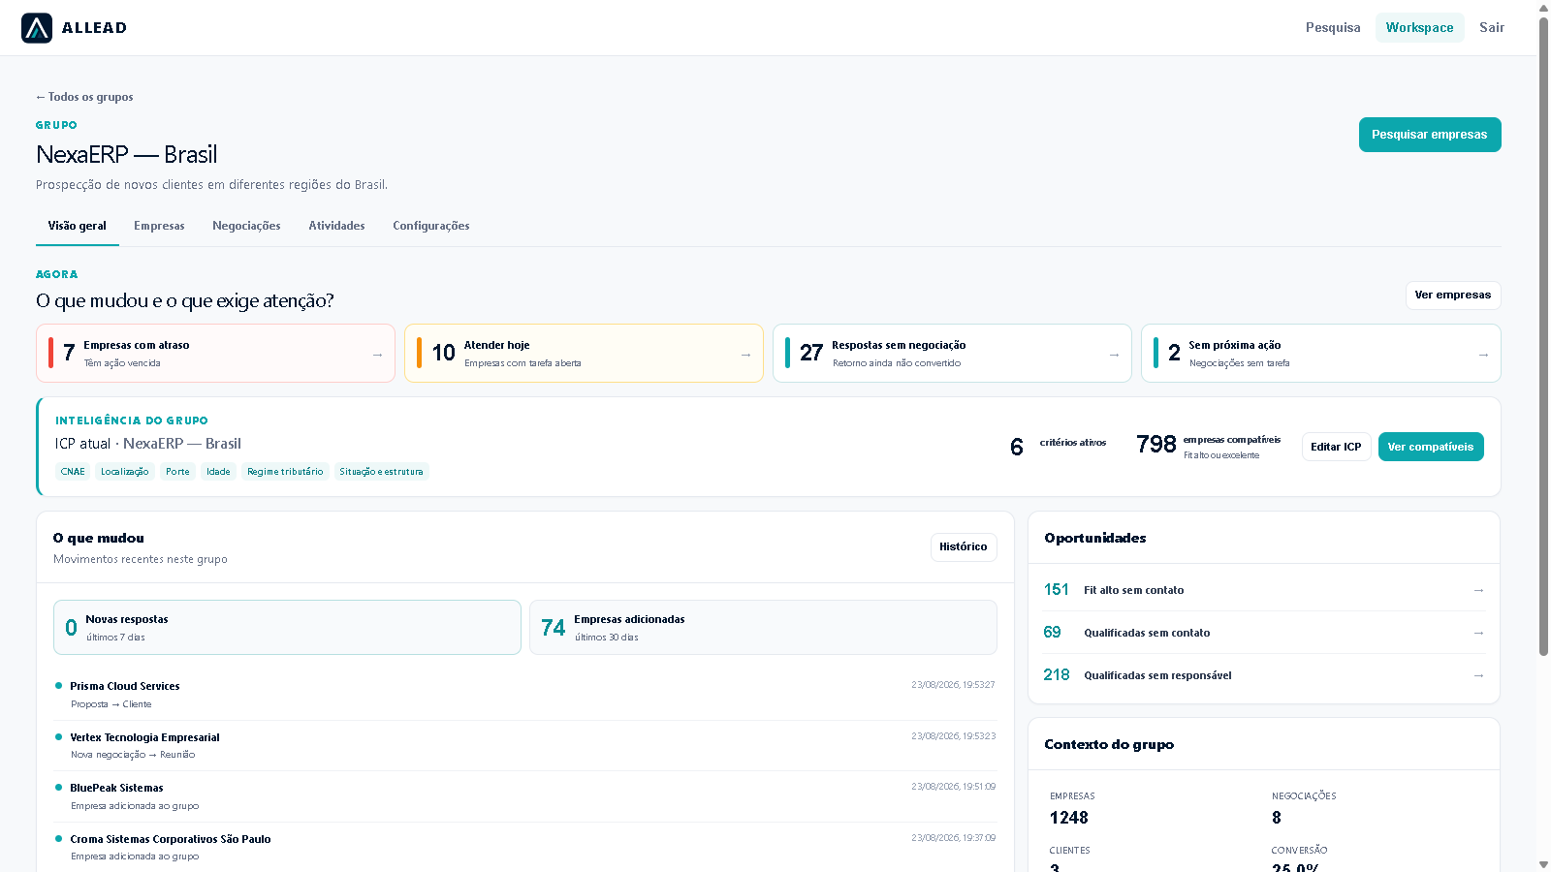Image resolution: width=1551 pixels, height=872 pixels.
Task: Select the Porte criterion tag
Action: point(177,472)
